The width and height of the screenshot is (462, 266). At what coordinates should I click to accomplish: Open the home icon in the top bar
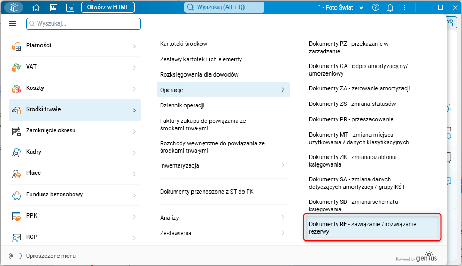(36, 7)
